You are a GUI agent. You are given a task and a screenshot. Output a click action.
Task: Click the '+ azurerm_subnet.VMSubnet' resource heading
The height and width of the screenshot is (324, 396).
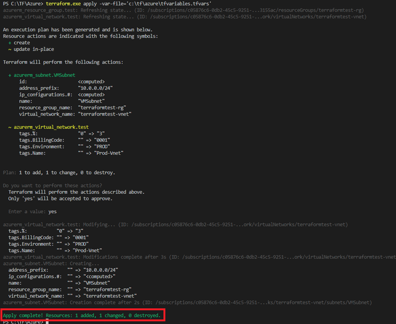pos(42,75)
